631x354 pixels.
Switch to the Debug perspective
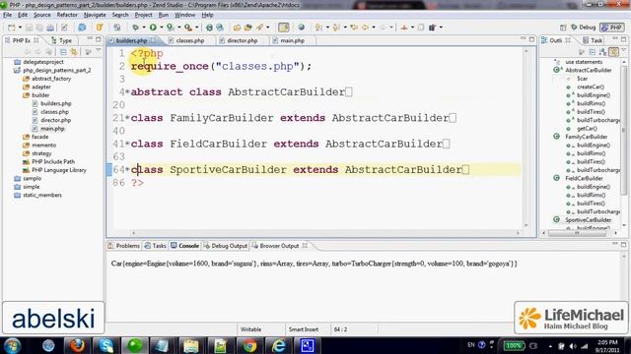(583, 28)
